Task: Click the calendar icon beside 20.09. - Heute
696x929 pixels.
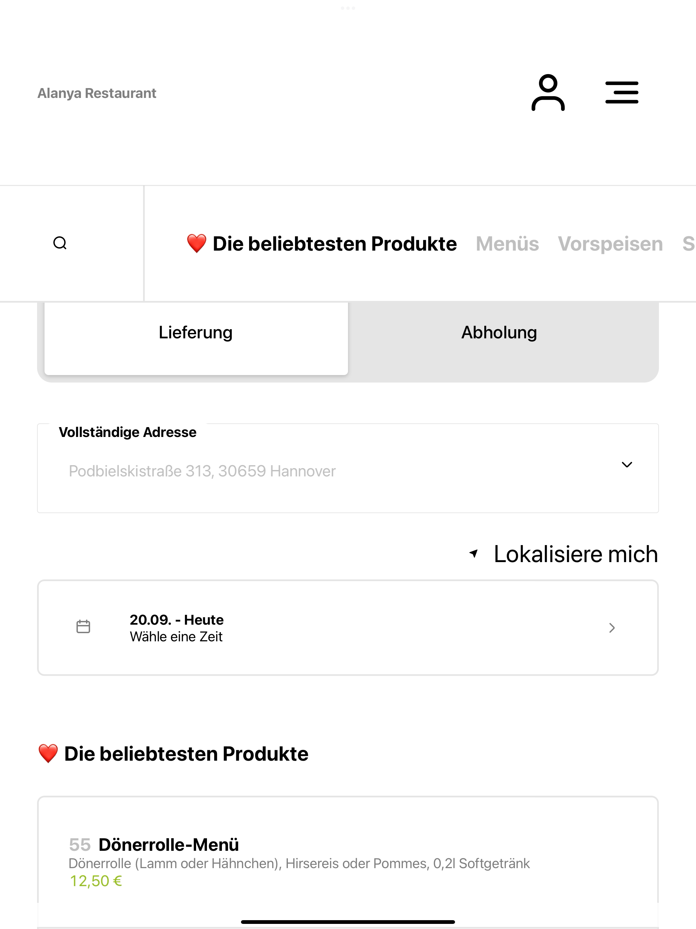Action: coord(83,627)
